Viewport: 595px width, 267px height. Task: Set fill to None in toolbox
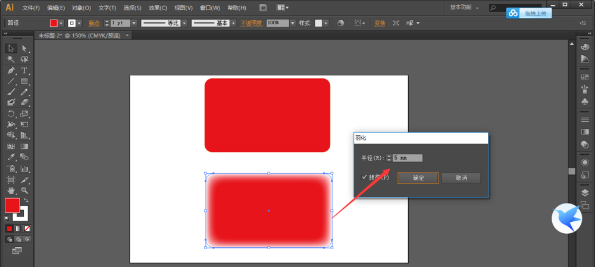pyautogui.click(x=27, y=228)
